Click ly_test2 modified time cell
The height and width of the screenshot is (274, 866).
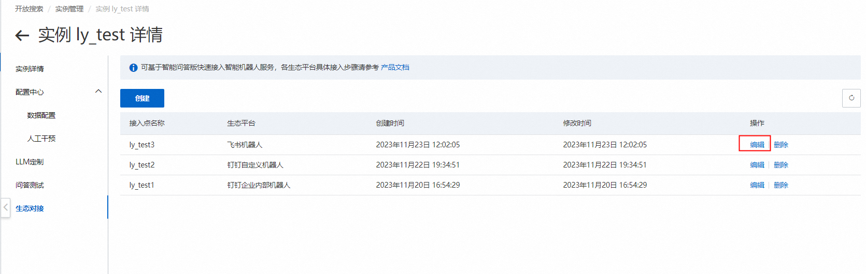pyautogui.click(x=605, y=165)
